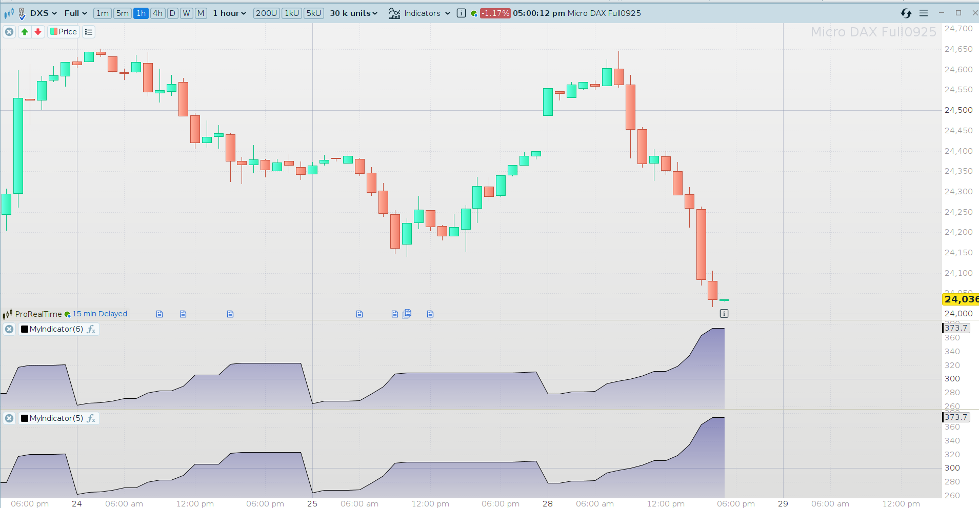Image resolution: width=979 pixels, height=508 pixels.
Task: Open the Price settings label
Action: pos(68,32)
